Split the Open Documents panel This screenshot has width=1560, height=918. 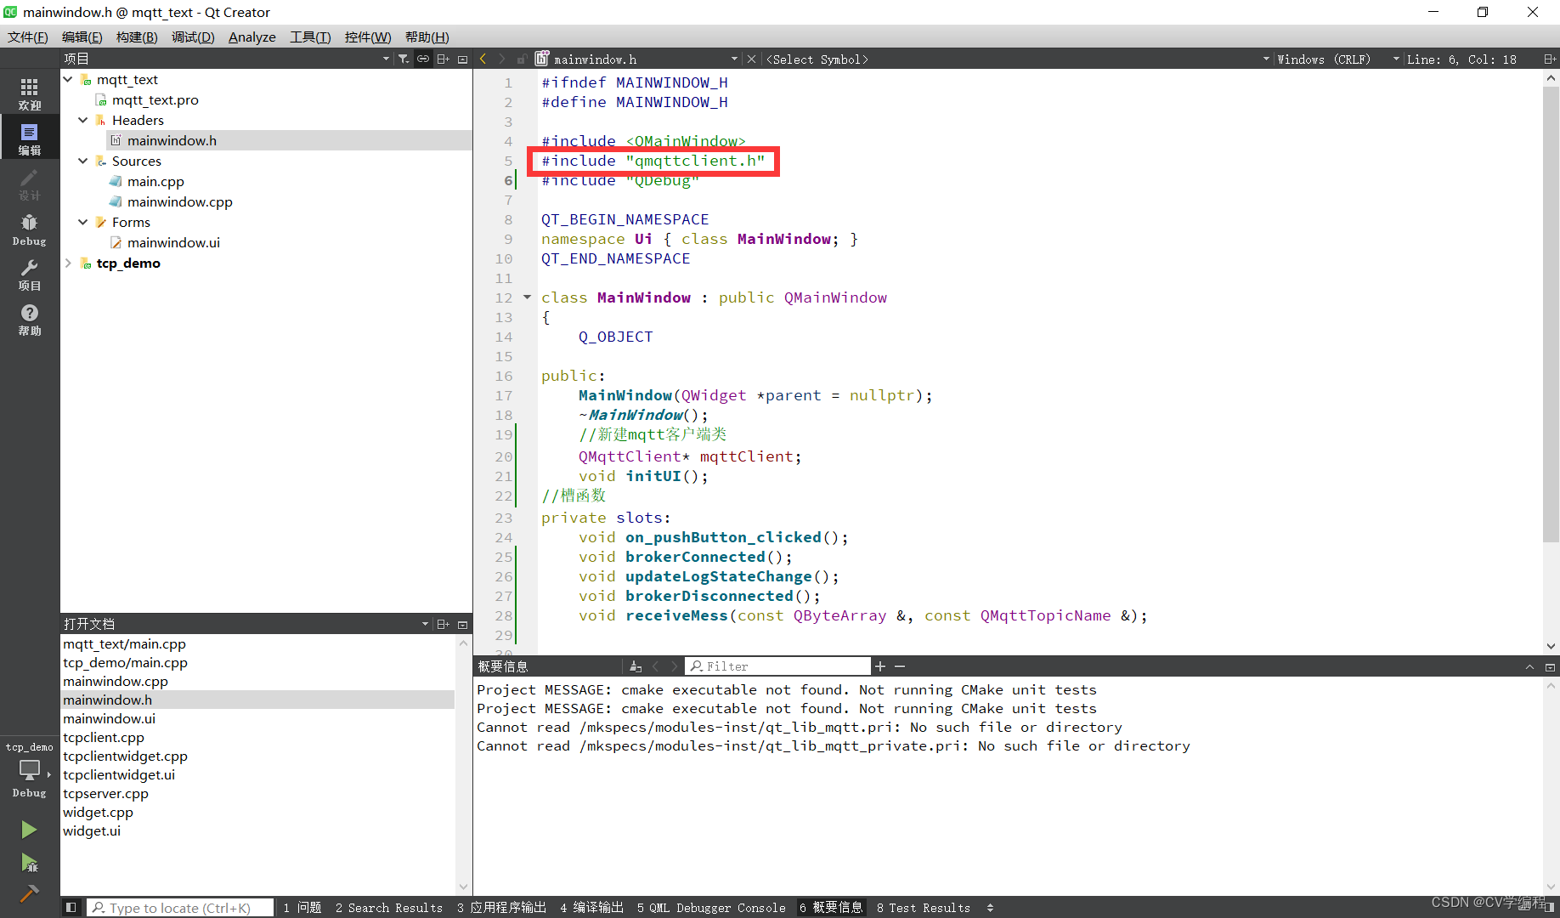pos(443,624)
